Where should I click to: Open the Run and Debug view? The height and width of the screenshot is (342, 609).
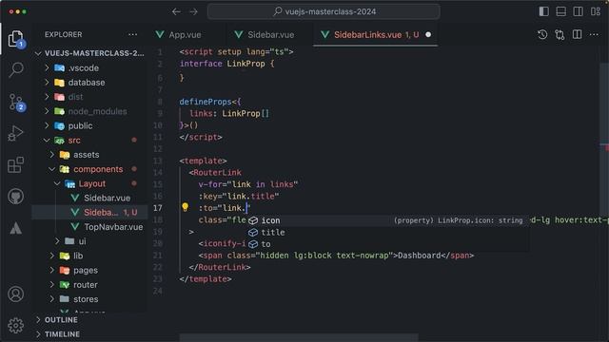tap(16, 133)
